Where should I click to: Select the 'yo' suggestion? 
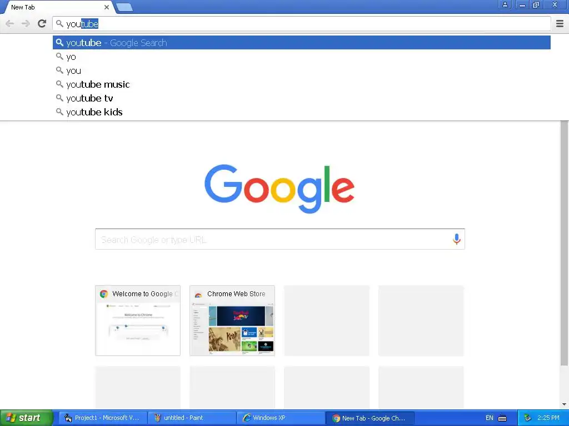(x=302, y=57)
